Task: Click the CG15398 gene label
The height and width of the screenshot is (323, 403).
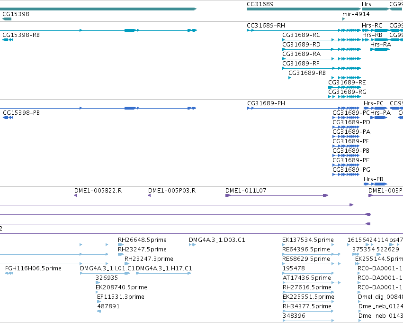Action: point(16,14)
